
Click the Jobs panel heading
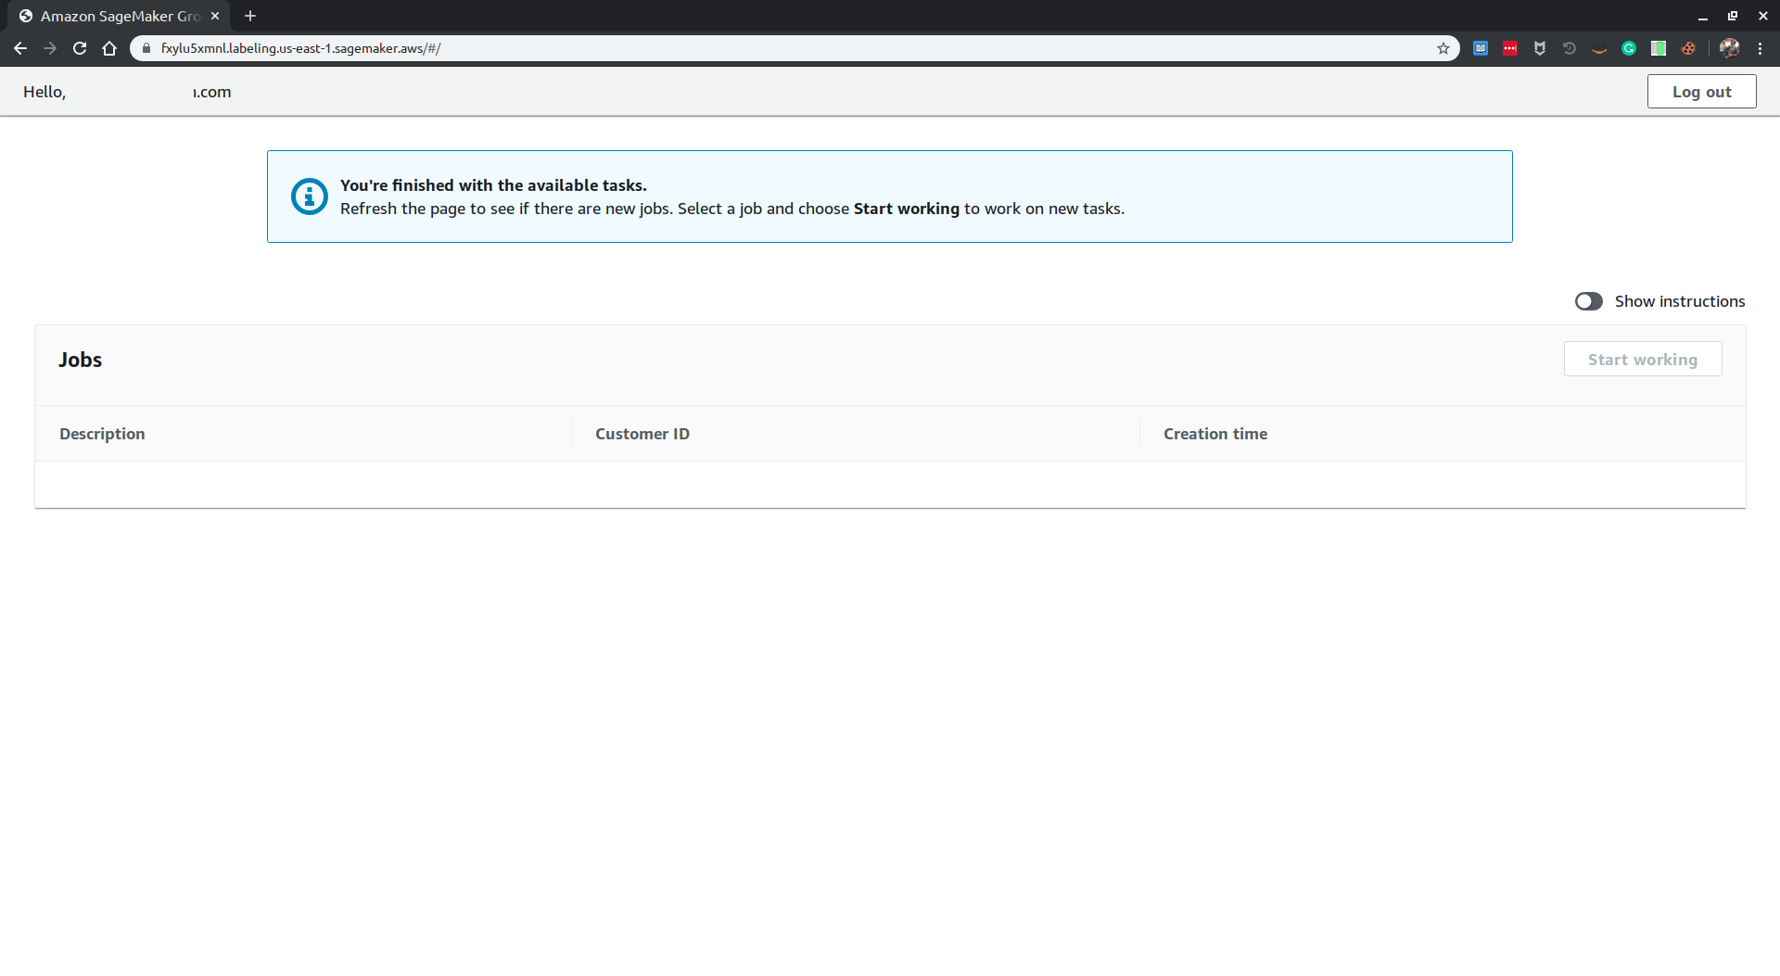pos(80,360)
